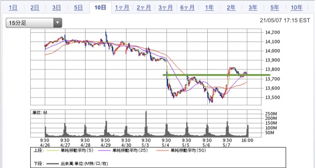
Task: Click the 14,200 price axis label
Action: (x=273, y=32)
